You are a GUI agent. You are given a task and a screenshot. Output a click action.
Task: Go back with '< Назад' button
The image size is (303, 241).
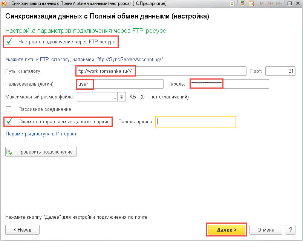[22, 230]
